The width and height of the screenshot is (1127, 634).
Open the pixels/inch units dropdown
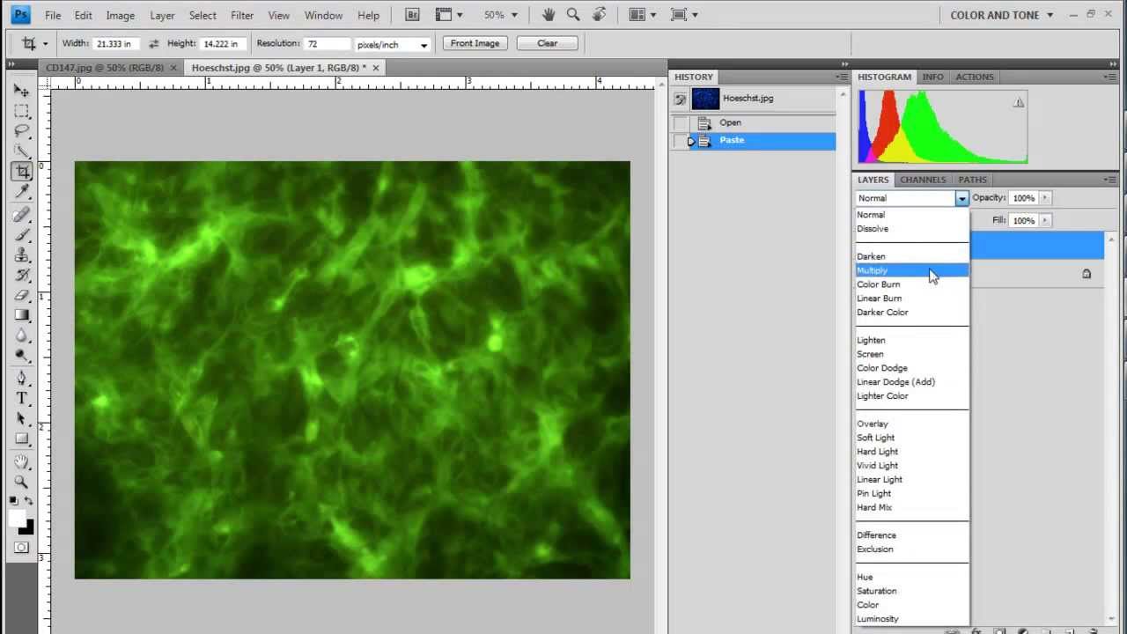392,44
